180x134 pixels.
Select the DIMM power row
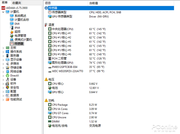coord(109,122)
